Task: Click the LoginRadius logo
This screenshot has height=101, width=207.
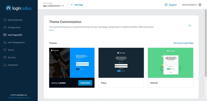Action: (x=19, y=8)
